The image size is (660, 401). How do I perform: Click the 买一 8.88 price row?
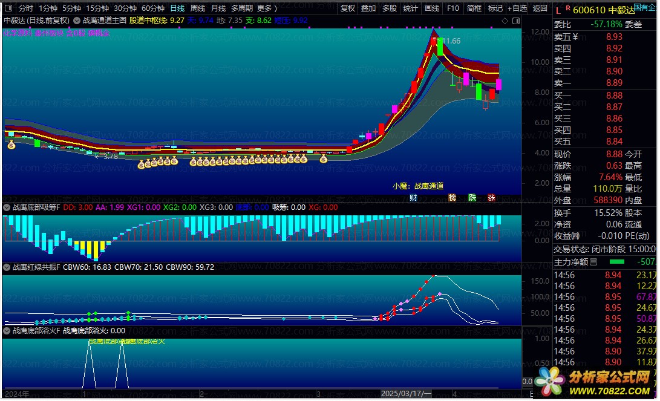[x=604, y=96]
